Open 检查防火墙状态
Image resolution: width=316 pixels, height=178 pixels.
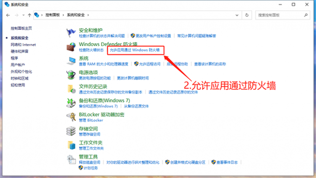[91, 50]
